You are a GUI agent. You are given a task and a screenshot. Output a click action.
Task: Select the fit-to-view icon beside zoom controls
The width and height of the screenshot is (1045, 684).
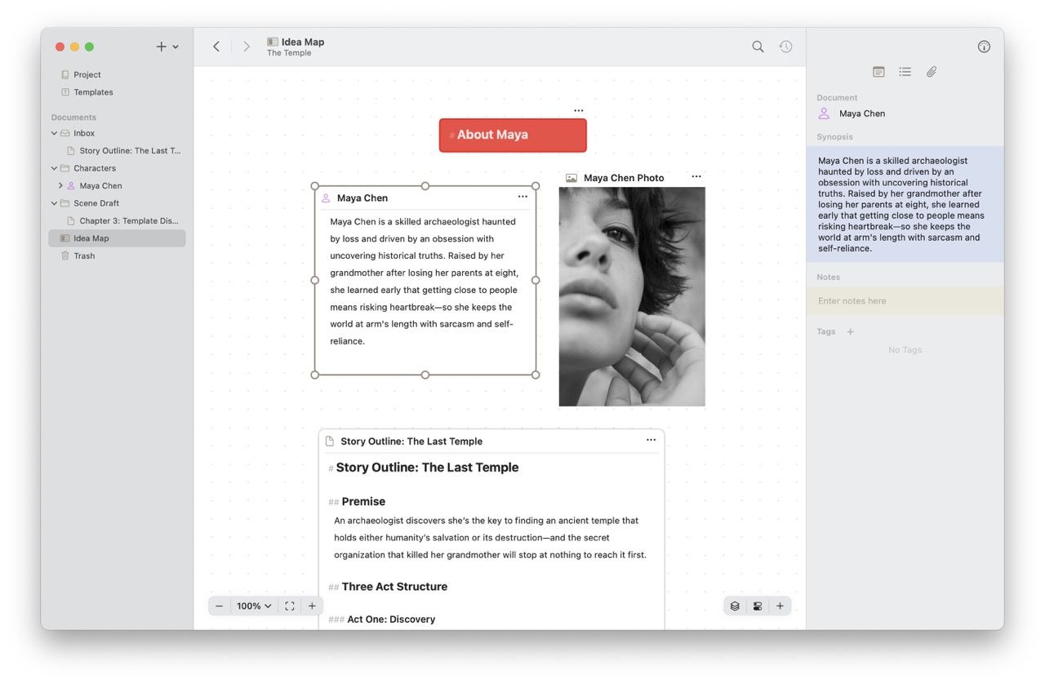point(290,606)
